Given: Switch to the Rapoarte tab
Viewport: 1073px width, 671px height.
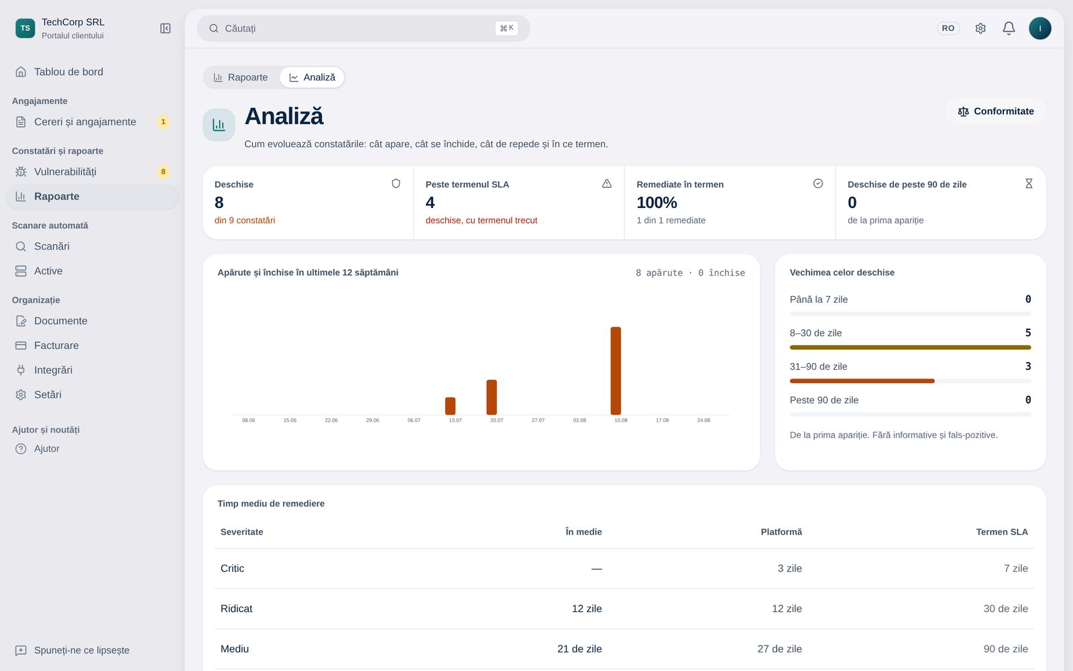Looking at the screenshot, I should tap(241, 77).
